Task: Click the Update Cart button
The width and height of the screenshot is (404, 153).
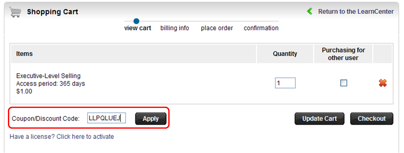Action: point(319,119)
